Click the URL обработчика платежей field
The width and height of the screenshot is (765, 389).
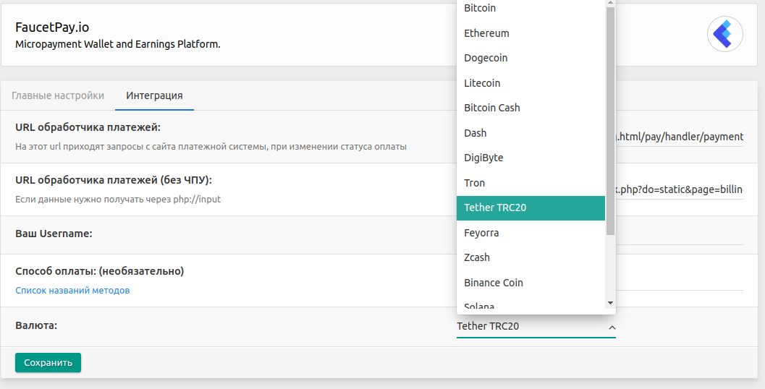point(679,137)
